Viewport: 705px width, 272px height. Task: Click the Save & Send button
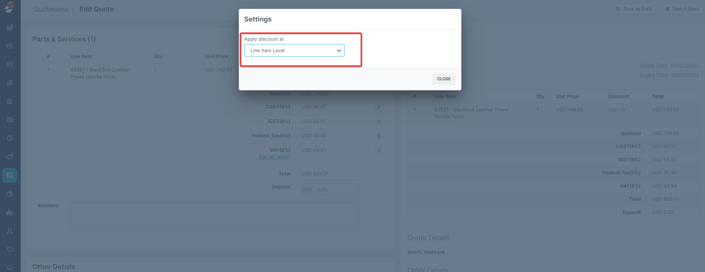click(682, 9)
